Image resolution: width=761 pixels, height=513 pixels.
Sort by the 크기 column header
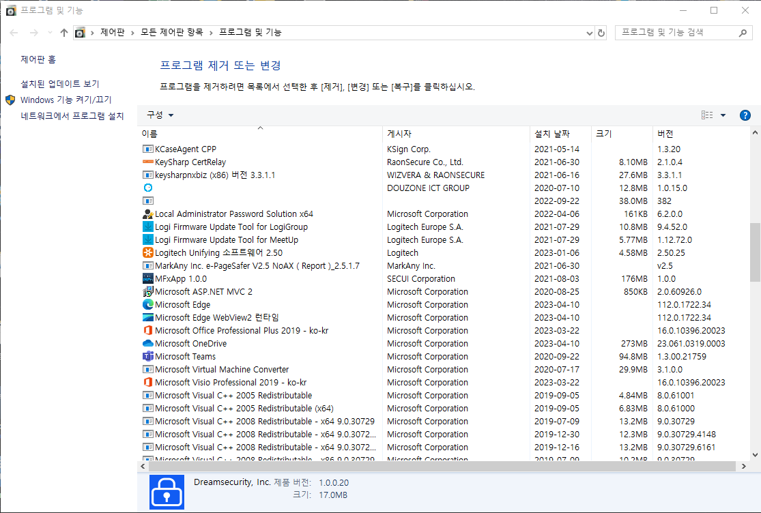[622, 133]
